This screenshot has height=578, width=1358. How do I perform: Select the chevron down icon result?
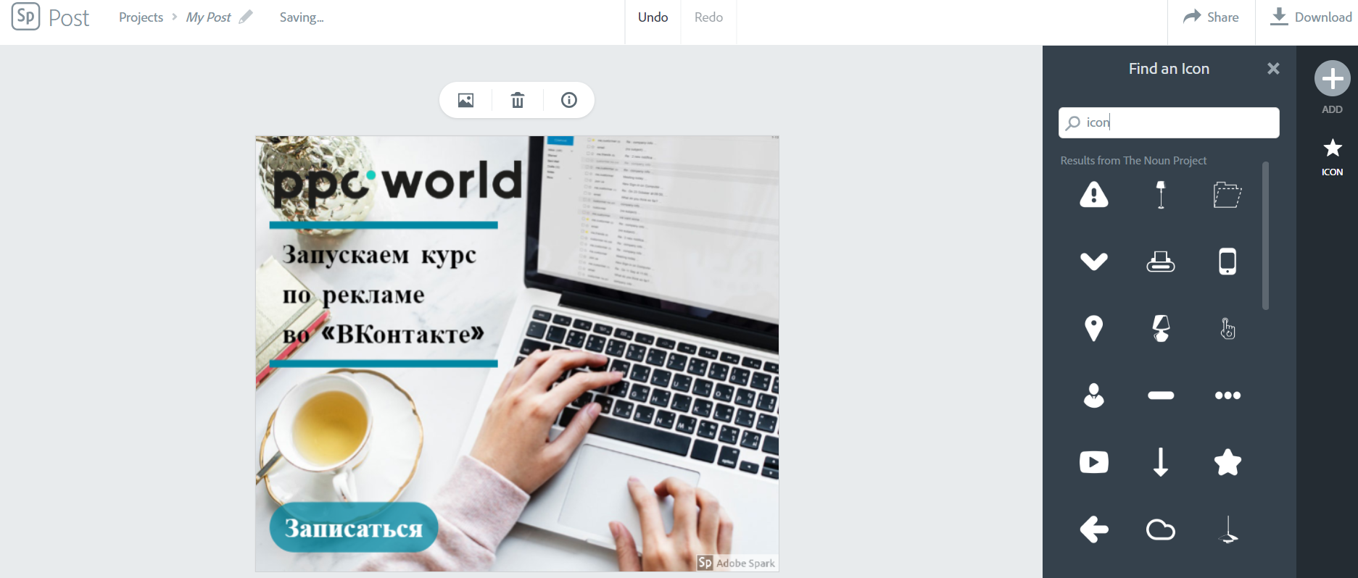[x=1093, y=261]
